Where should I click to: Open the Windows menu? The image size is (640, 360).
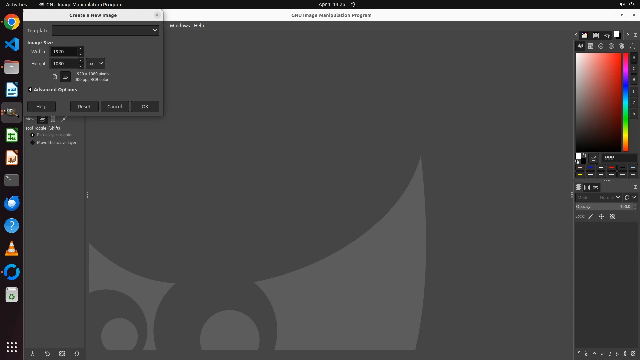(x=179, y=26)
